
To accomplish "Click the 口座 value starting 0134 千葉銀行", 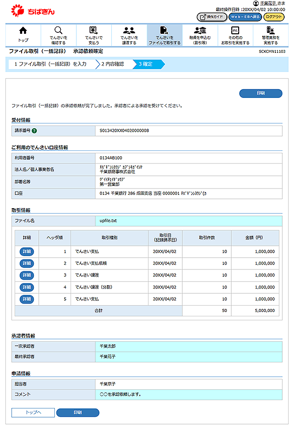I will [153, 193].
